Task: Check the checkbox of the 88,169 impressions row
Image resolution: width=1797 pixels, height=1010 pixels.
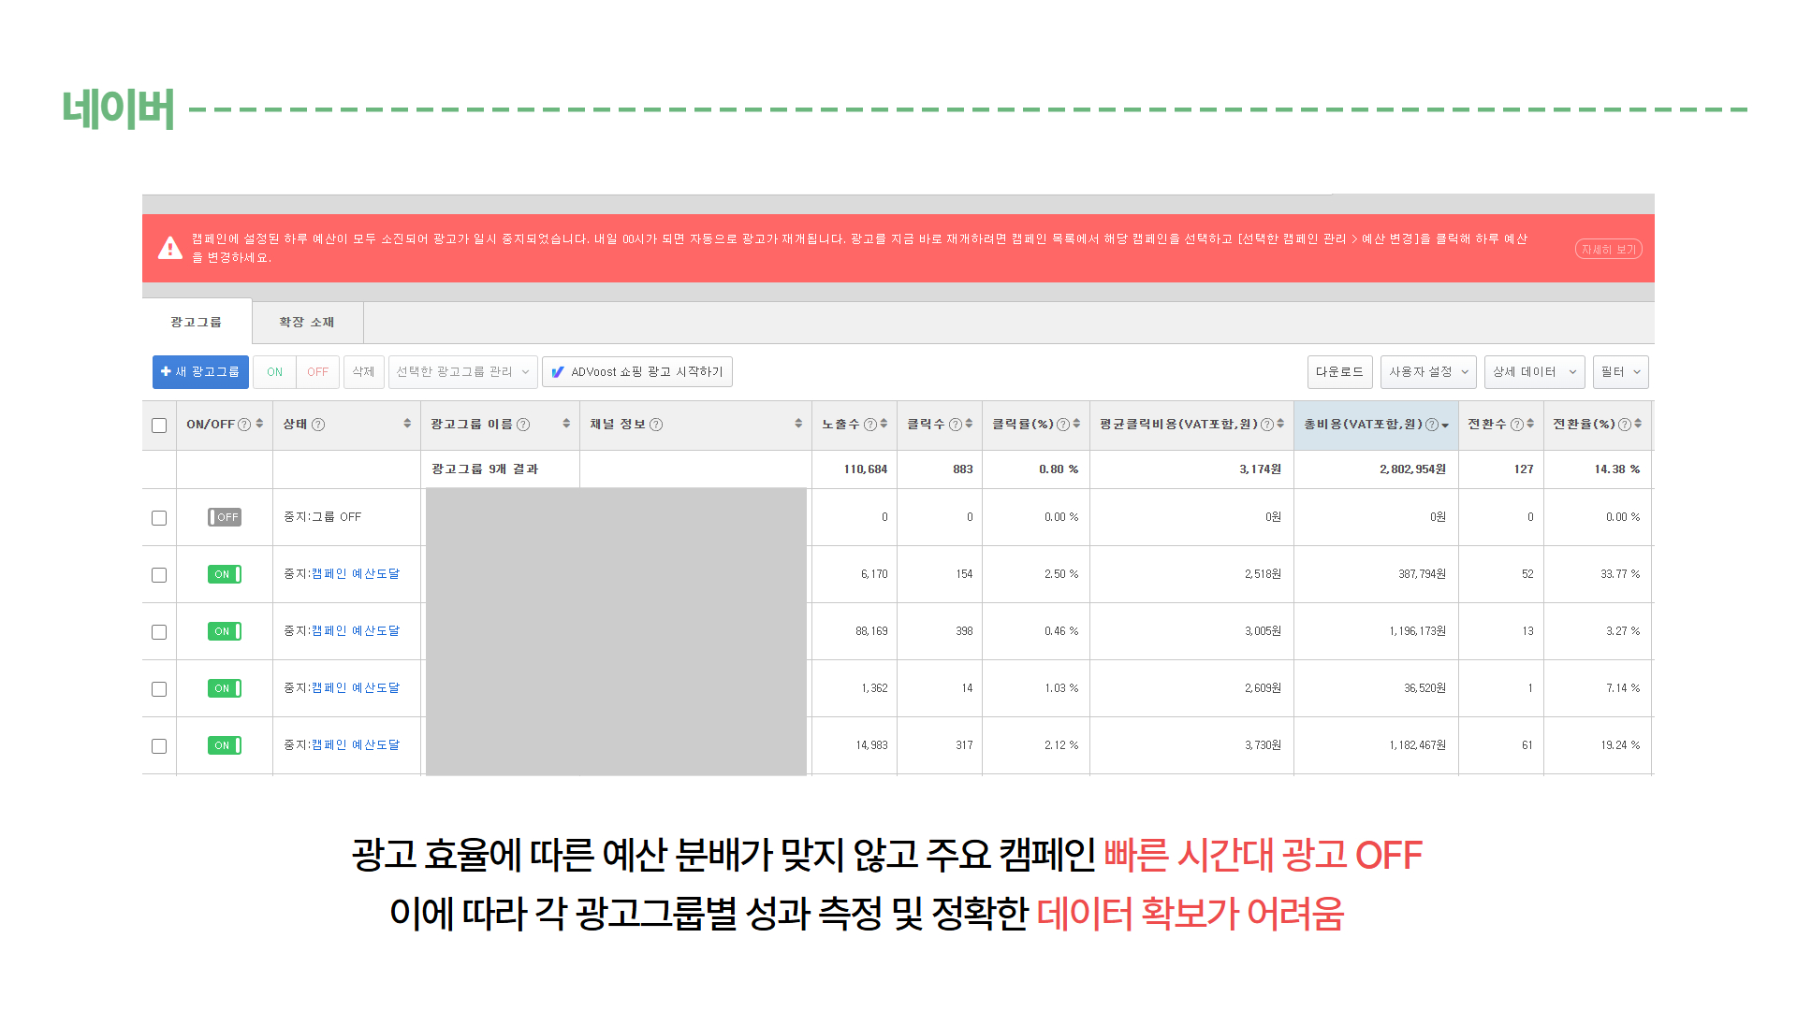Action: coord(159,632)
